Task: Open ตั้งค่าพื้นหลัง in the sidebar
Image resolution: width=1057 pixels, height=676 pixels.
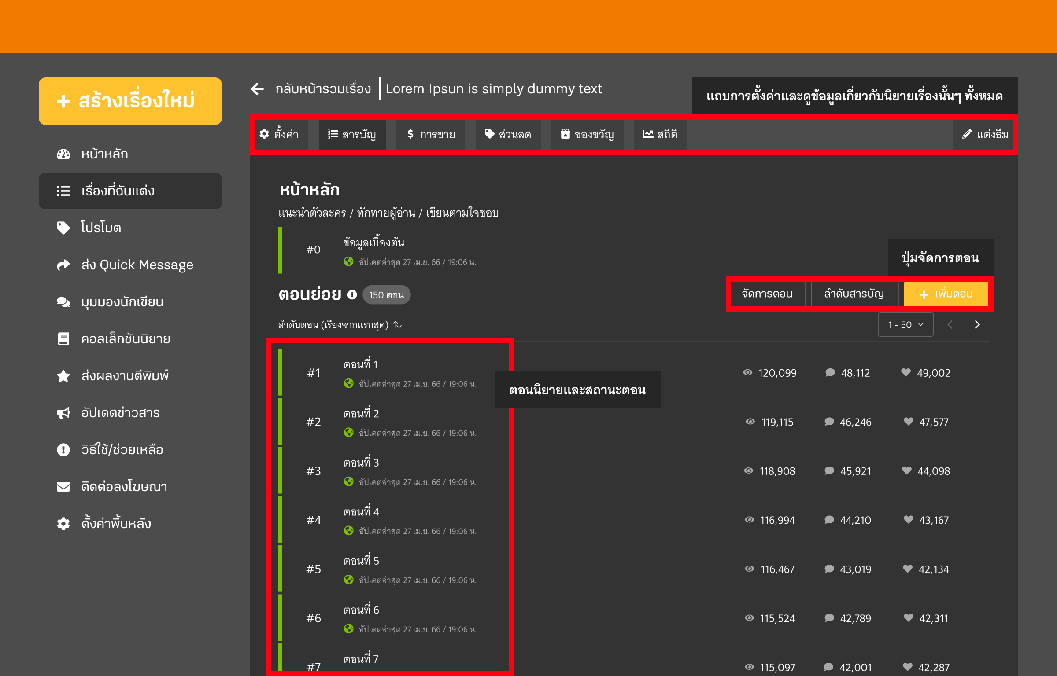Action: click(130, 523)
